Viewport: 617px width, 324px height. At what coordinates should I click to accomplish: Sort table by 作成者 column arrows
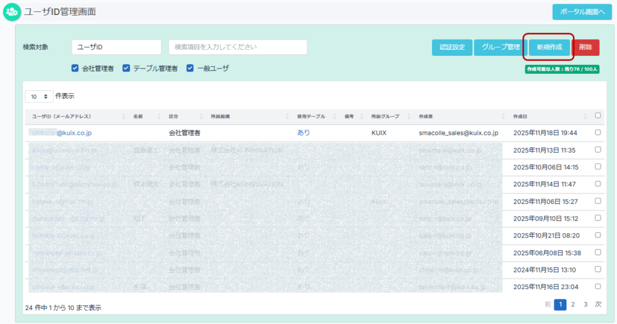coord(503,116)
